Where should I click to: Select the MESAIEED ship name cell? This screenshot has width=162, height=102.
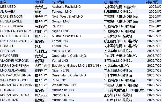point(8,7)
